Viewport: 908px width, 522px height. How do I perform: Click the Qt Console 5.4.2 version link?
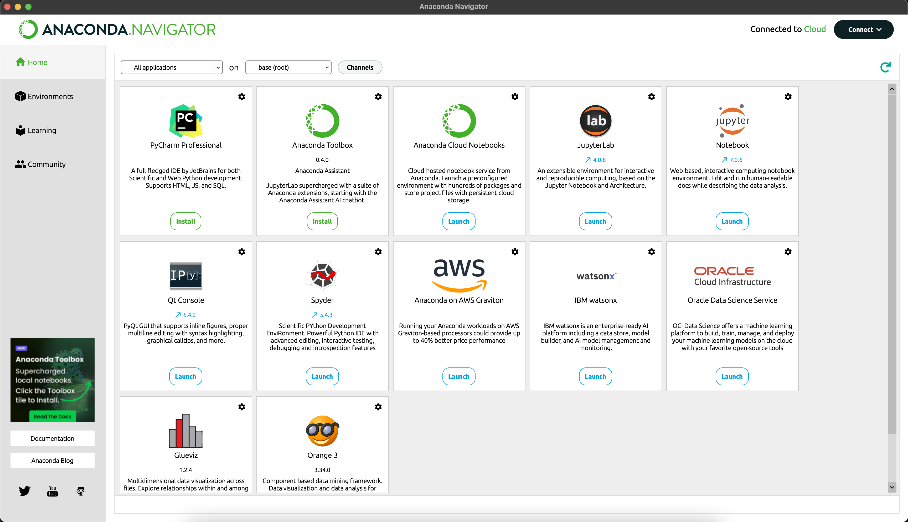pos(185,315)
